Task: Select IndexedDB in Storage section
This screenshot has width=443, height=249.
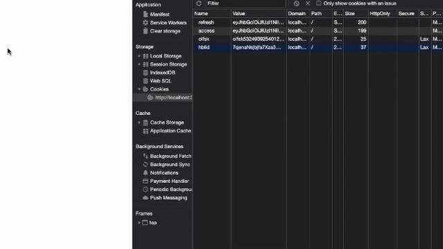Action: click(x=163, y=73)
